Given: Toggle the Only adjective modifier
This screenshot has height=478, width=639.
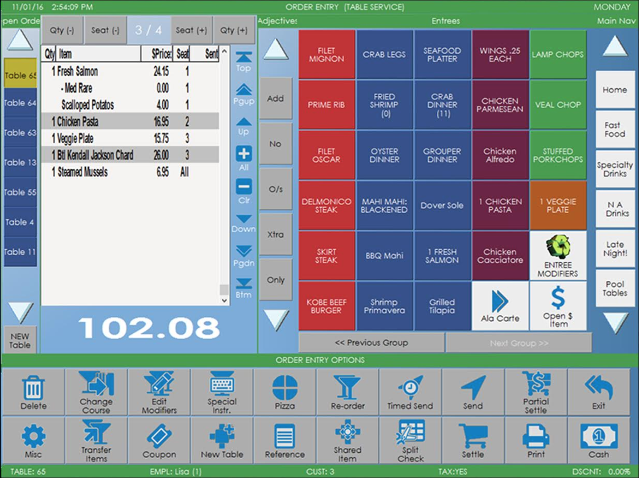Looking at the screenshot, I should [275, 280].
